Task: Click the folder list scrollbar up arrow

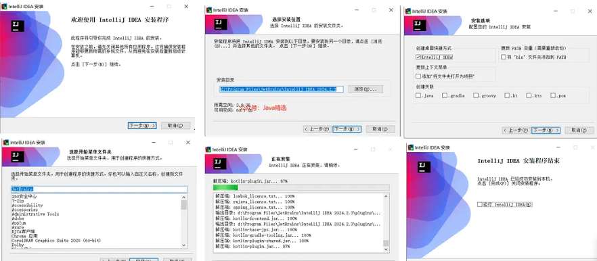Action: pyautogui.click(x=184, y=197)
